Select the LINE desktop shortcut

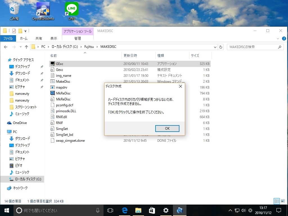click(x=72, y=11)
